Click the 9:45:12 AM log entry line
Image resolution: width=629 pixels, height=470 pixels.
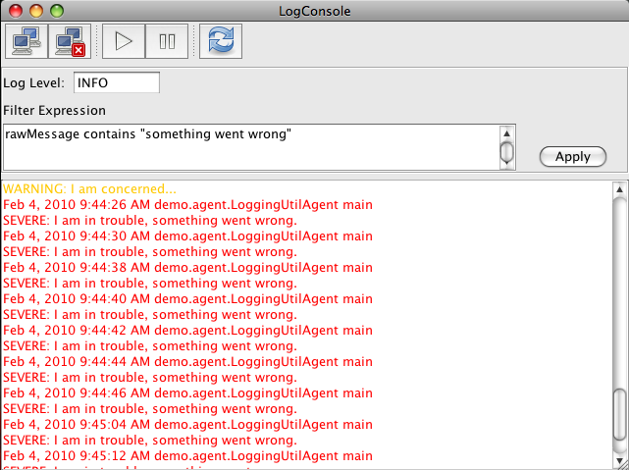[187, 455]
